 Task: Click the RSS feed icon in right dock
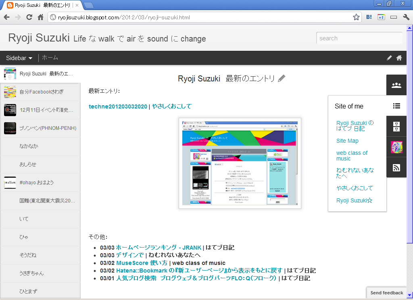tap(396, 168)
